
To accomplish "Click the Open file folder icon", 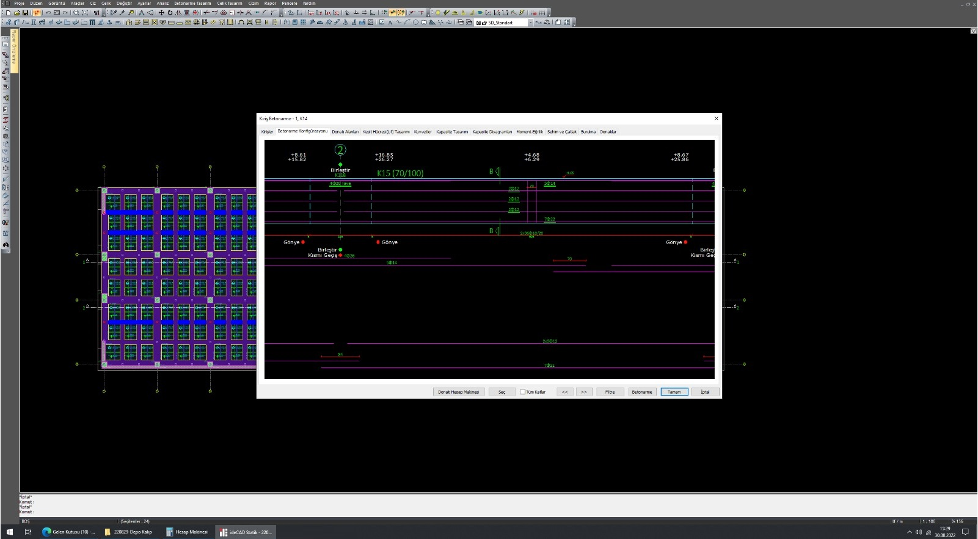I will [x=17, y=13].
